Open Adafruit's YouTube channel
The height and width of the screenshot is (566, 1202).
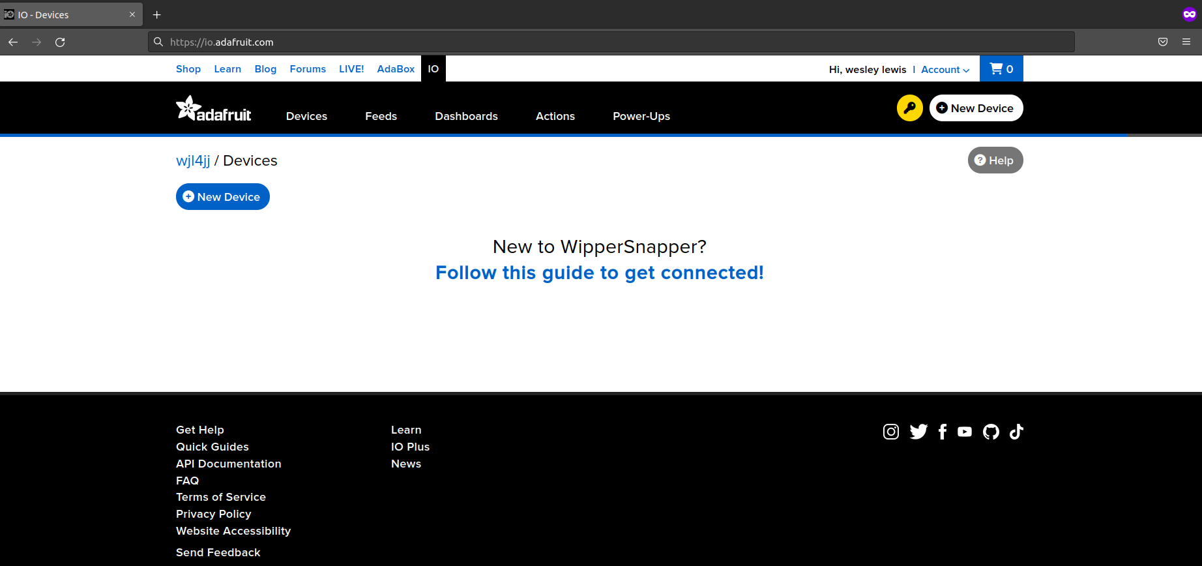point(965,432)
